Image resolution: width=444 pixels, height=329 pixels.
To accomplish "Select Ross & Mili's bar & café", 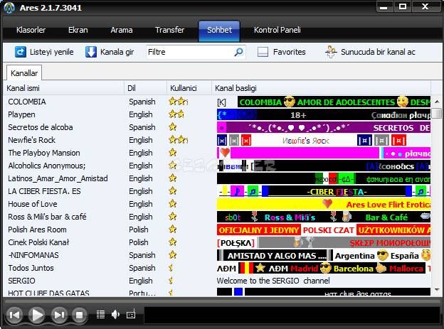I will [47, 217].
